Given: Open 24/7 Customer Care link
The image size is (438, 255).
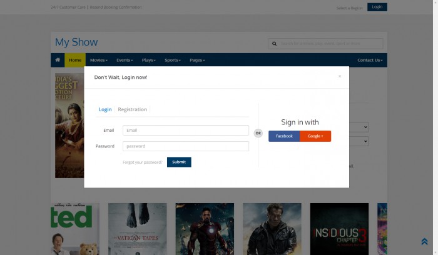Looking at the screenshot, I should 68,7.
